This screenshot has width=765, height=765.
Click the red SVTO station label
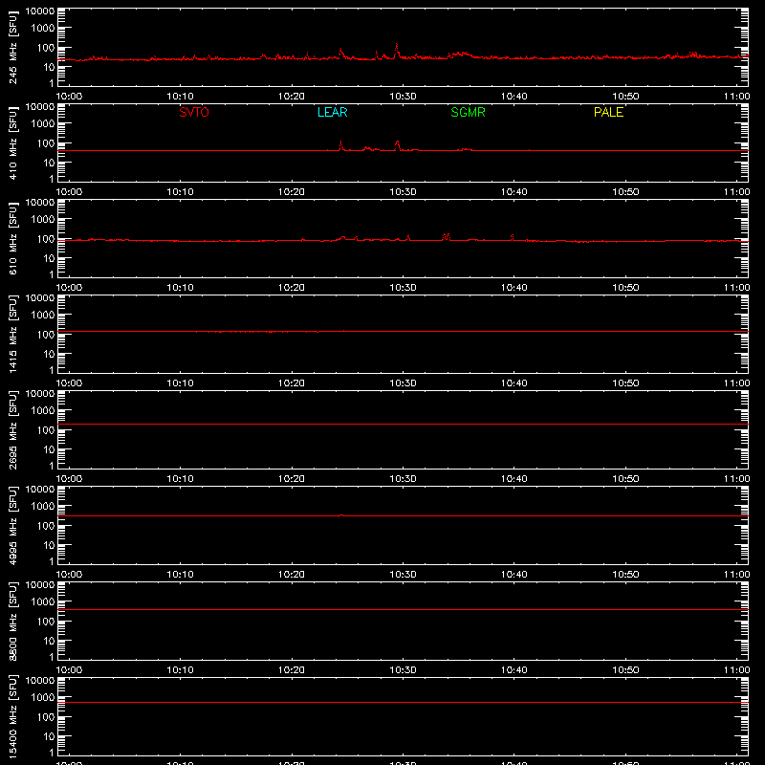194,112
